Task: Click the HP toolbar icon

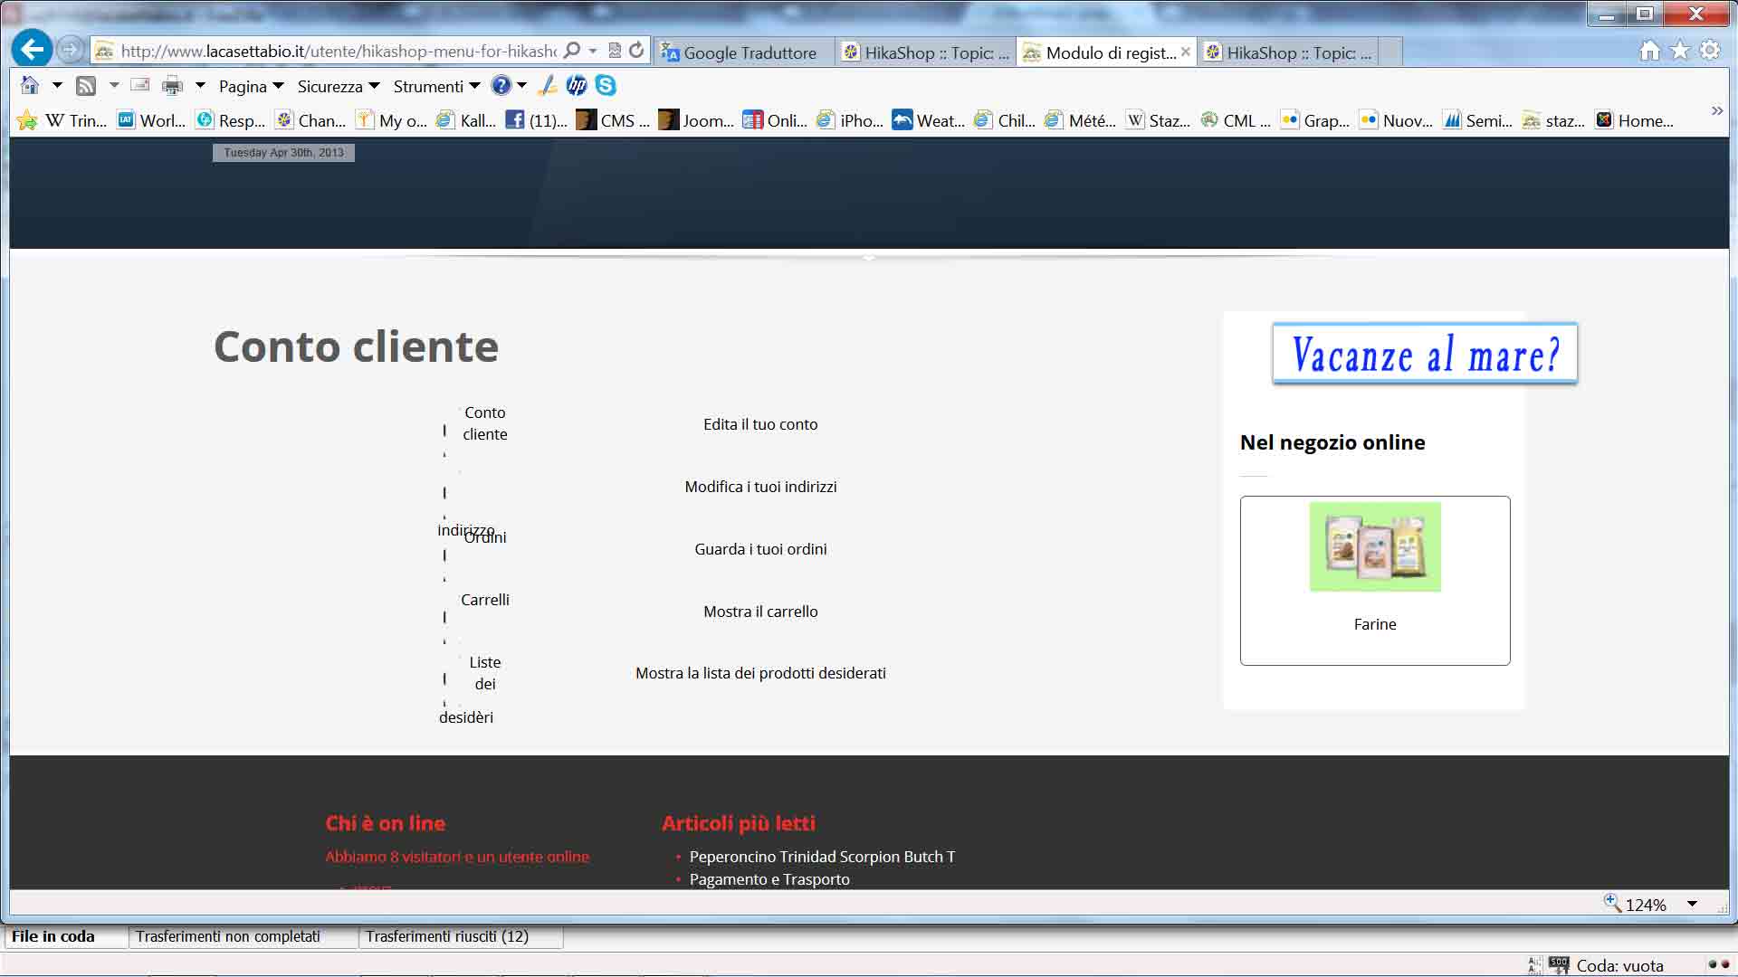Action: (x=577, y=86)
